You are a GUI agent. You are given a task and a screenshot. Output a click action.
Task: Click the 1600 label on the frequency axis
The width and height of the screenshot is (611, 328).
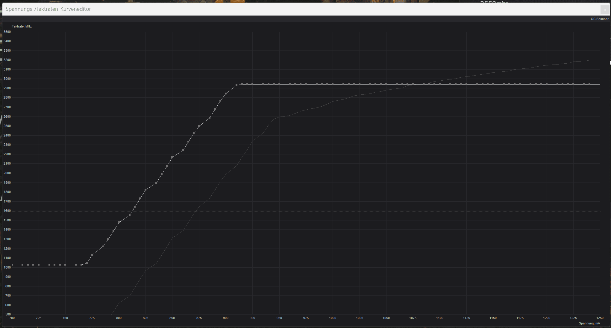point(7,211)
